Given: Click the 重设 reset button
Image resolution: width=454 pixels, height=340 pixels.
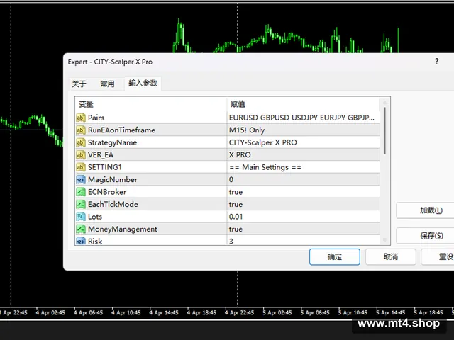Looking at the screenshot, I should pos(438,256).
